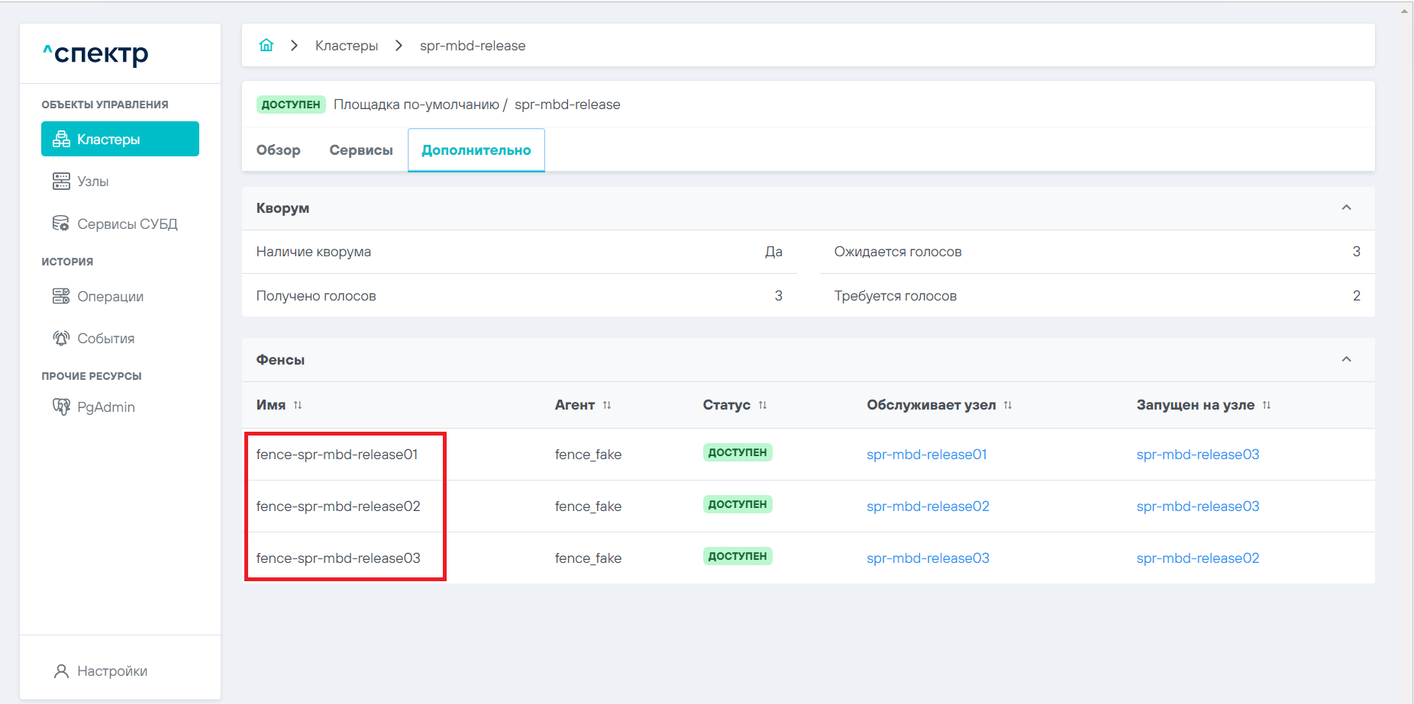Click the спектр logo
This screenshot has width=1414, height=704.
point(96,53)
